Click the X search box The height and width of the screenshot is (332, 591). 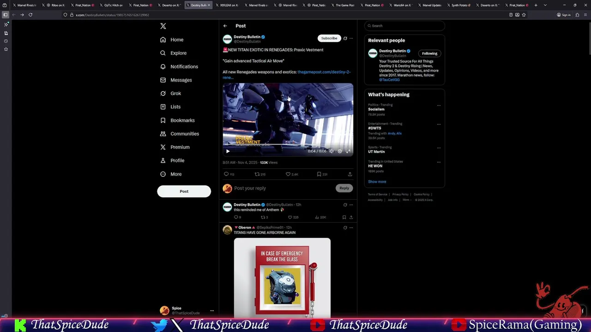click(x=404, y=26)
